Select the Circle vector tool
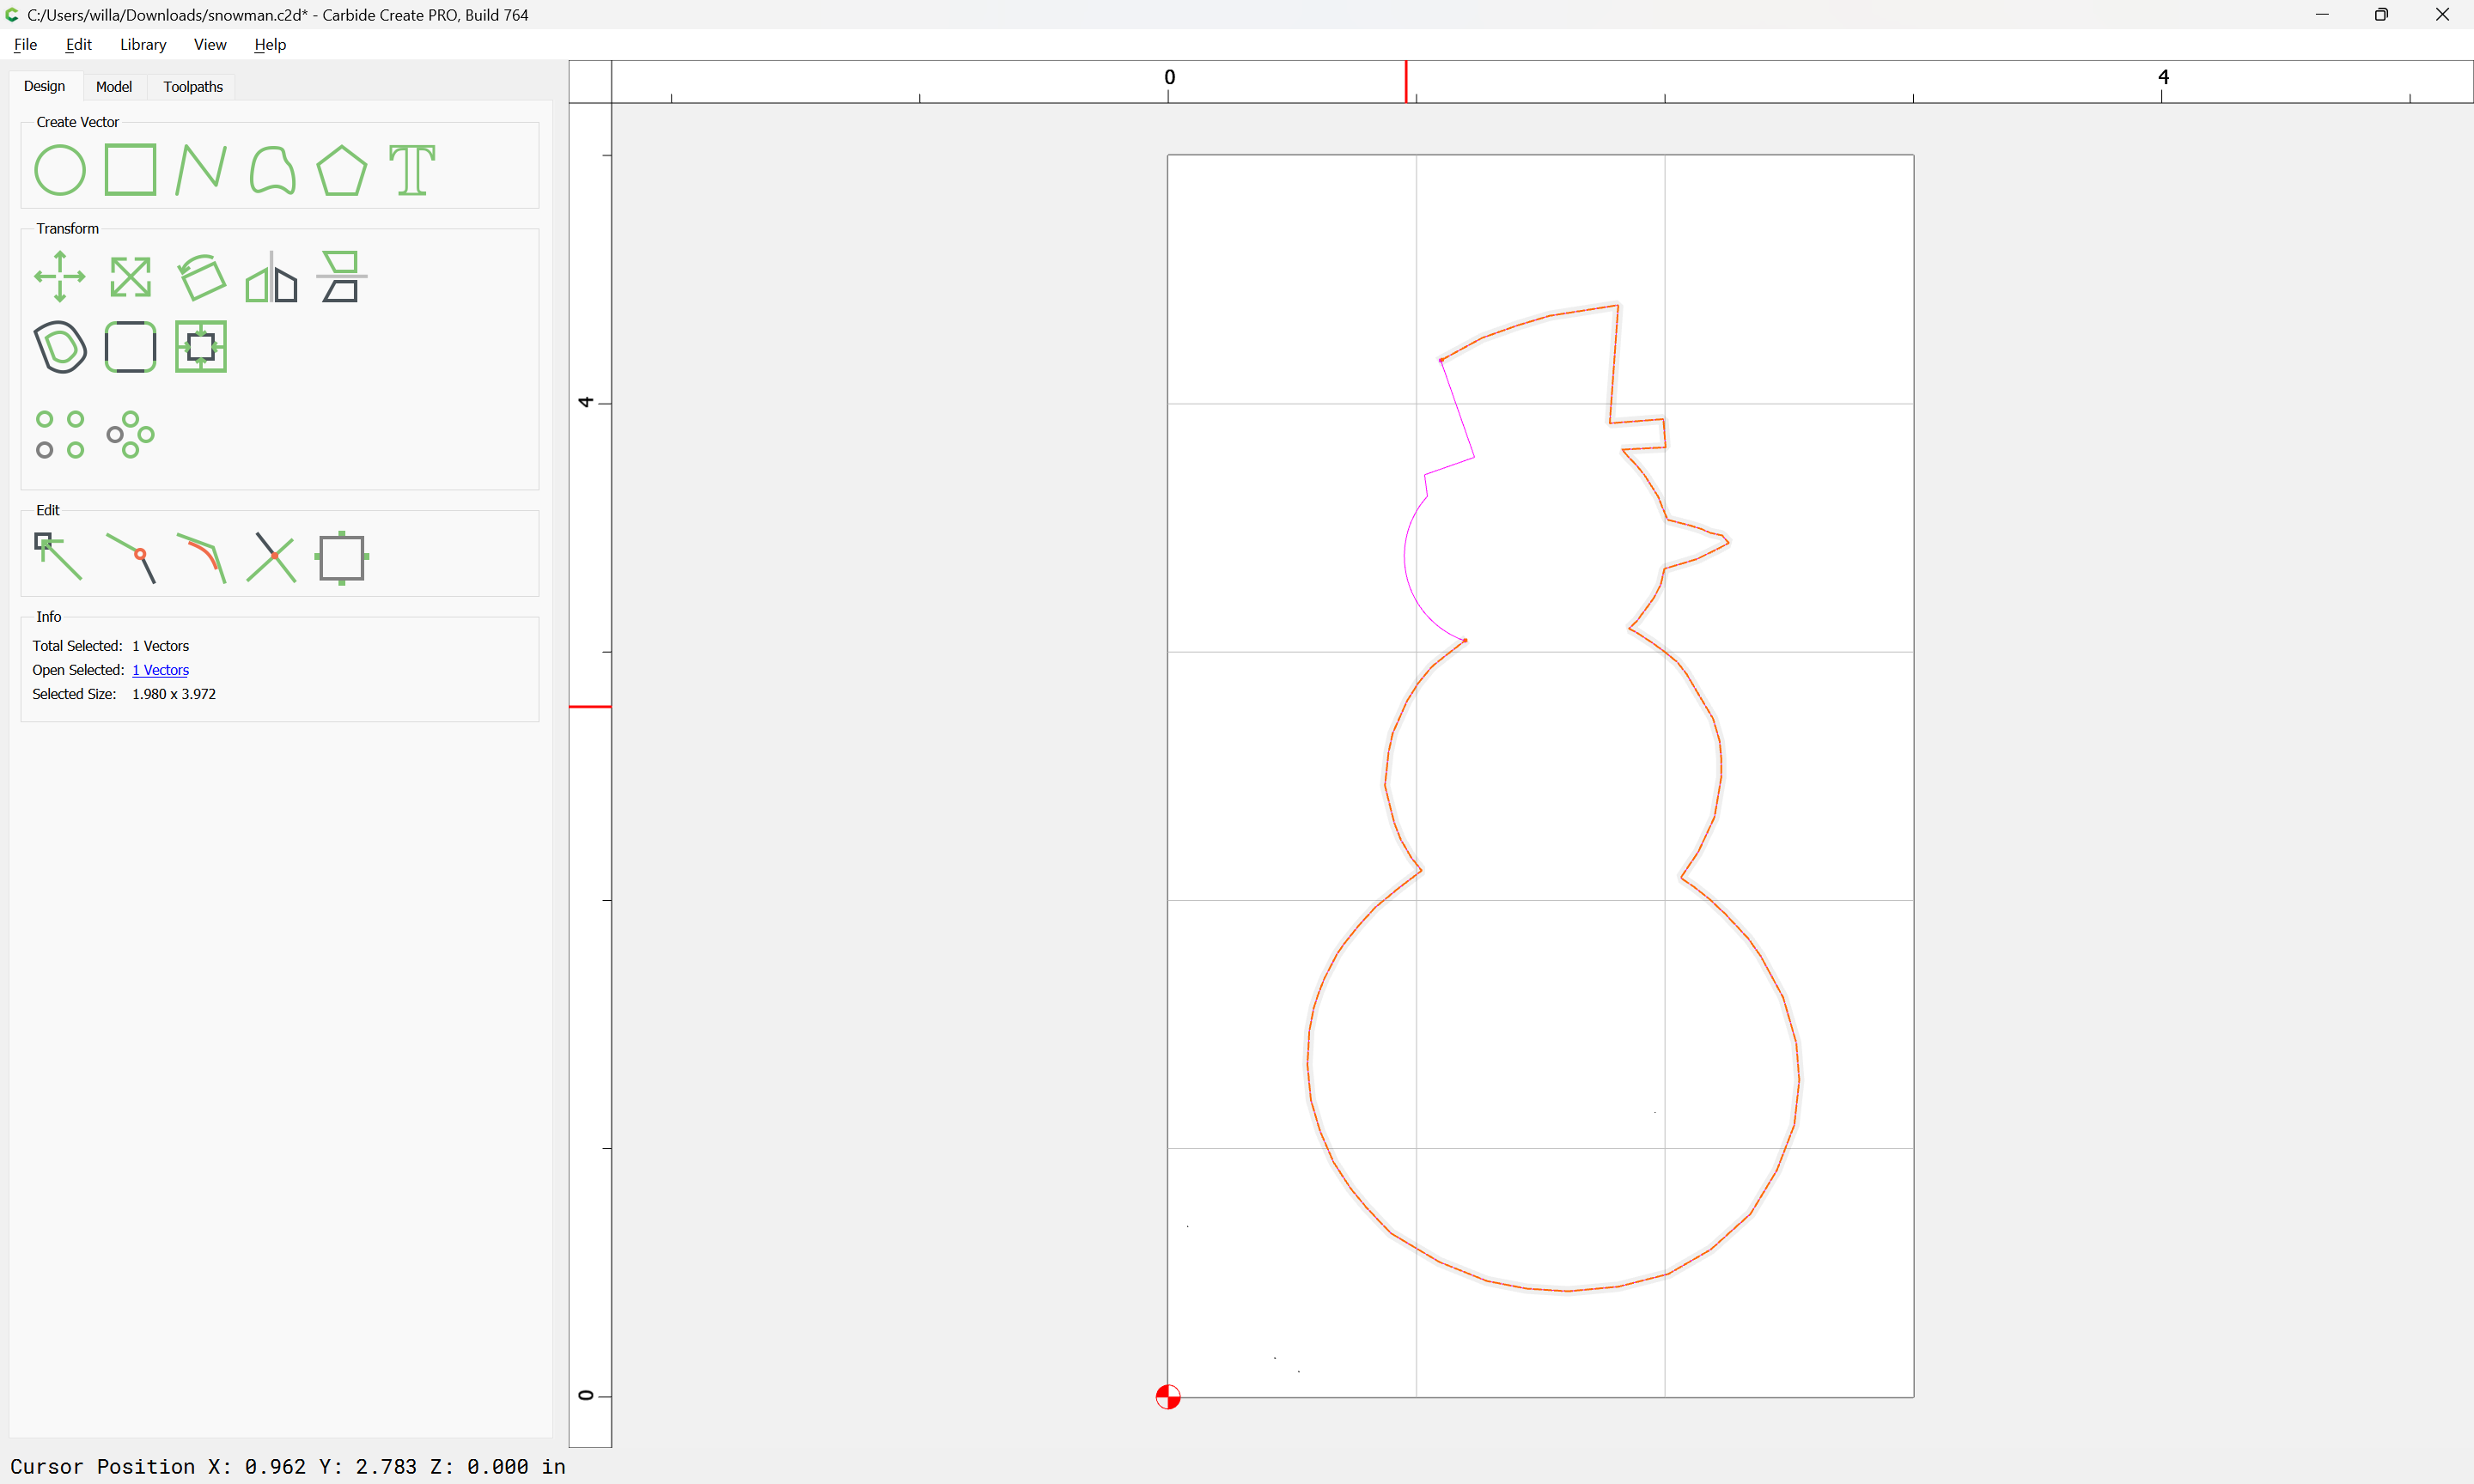The height and width of the screenshot is (1484, 2474). (60, 170)
